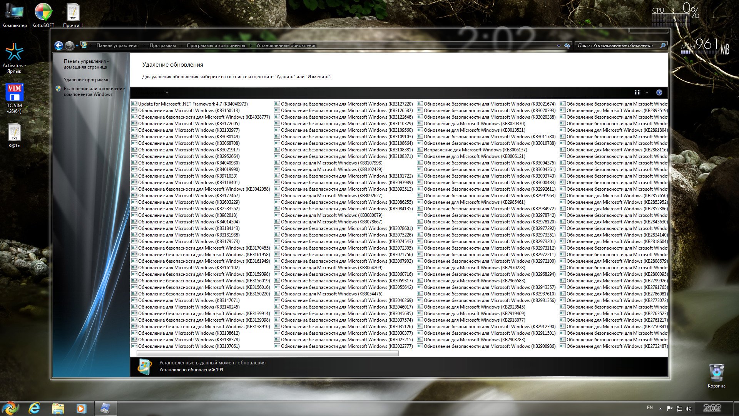This screenshot has width=739, height=416.
Task: Select update KB2985461
Action: [x=471, y=202]
